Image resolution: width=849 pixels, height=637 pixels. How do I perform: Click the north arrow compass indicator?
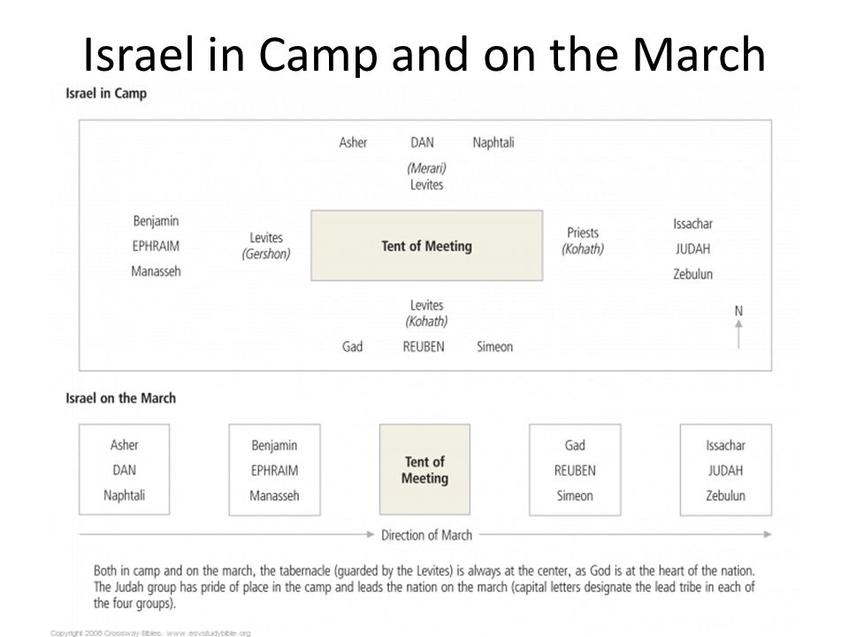click(x=738, y=327)
